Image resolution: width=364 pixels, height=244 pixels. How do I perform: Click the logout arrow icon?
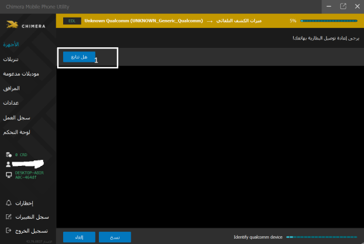pos(8,231)
